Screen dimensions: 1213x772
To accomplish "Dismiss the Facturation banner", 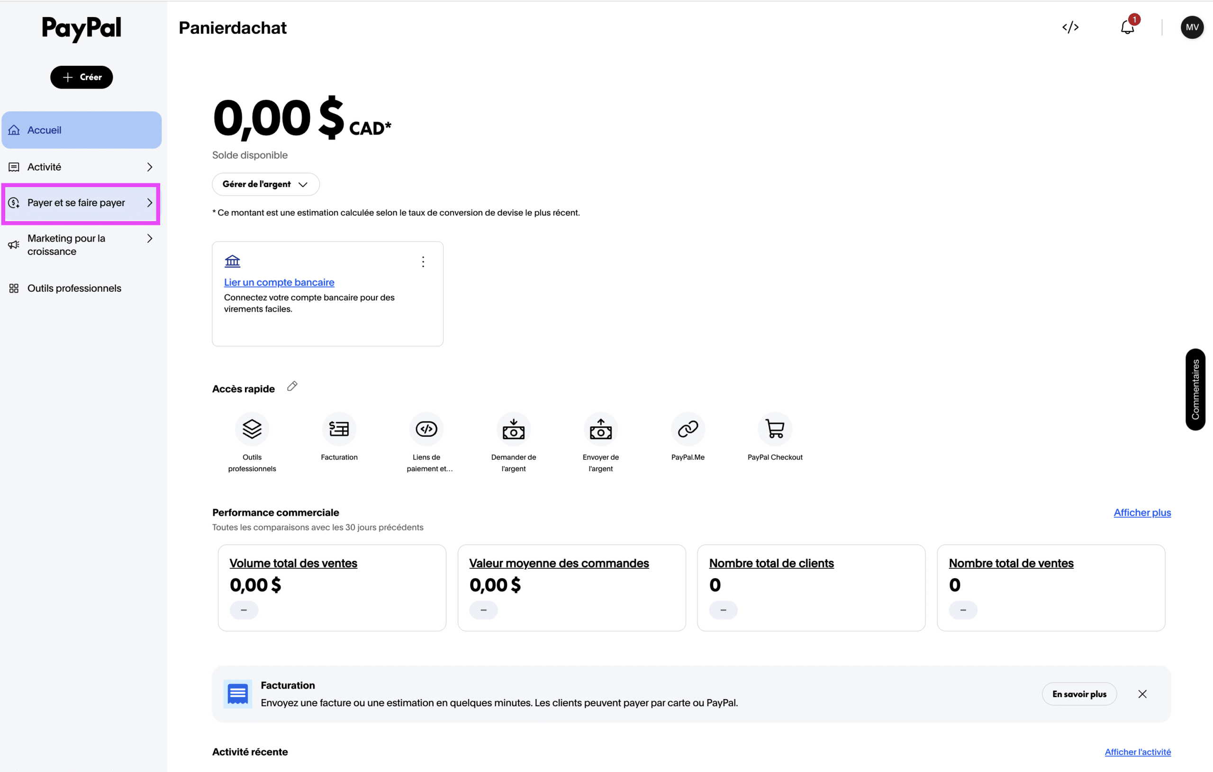I will point(1142,694).
